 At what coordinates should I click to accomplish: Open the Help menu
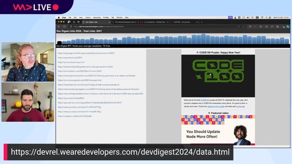pos(127,17)
